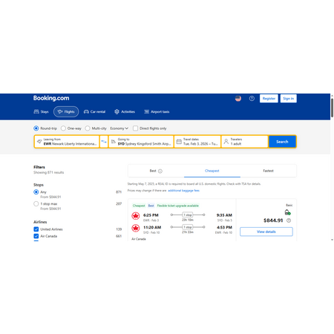This screenshot has height=334, width=334.
Task: Open the Economy cabin class dropdown
Action: [x=119, y=128]
